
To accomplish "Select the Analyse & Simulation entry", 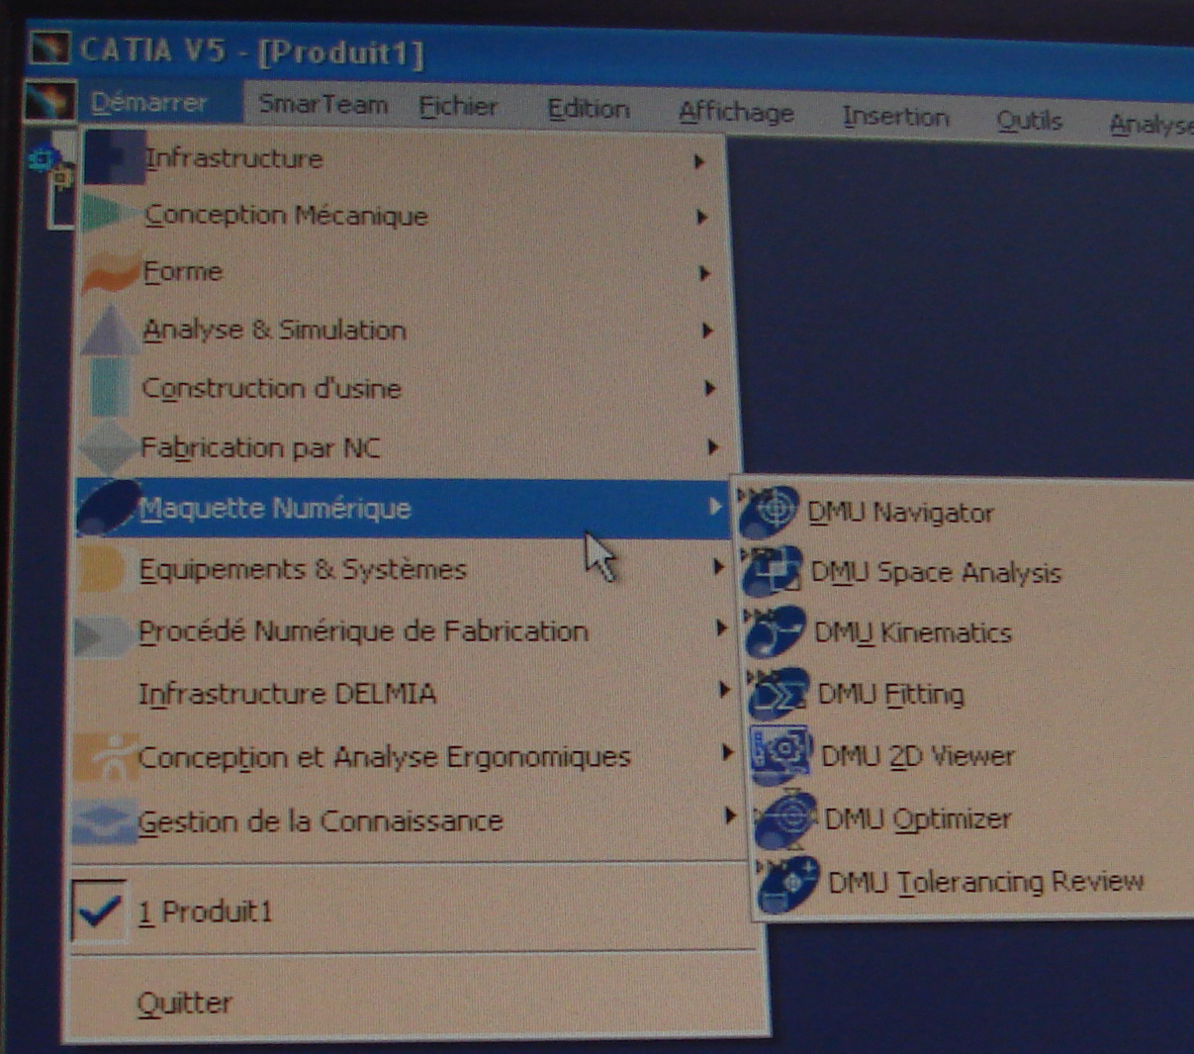I will pos(274,330).
